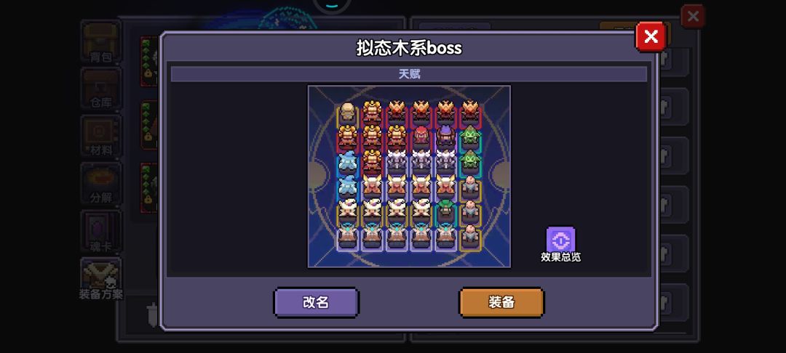The height and width of the screenshot is (353, 786).
Task: Close the background inventory window
Action: coord(693,17)
